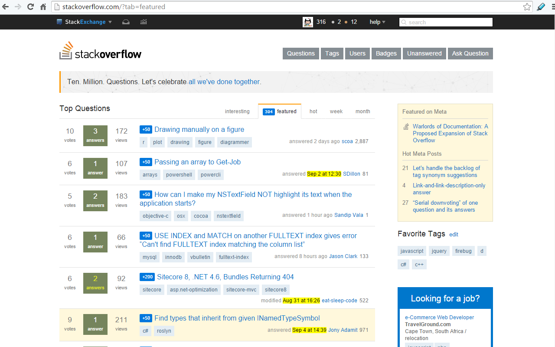Open 'Serial downvoting' meta post
555x347 pixels.
coord(445,206)
